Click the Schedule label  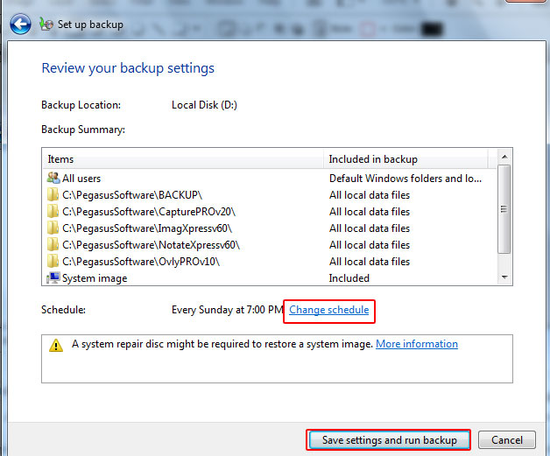[x=63, y=310]
